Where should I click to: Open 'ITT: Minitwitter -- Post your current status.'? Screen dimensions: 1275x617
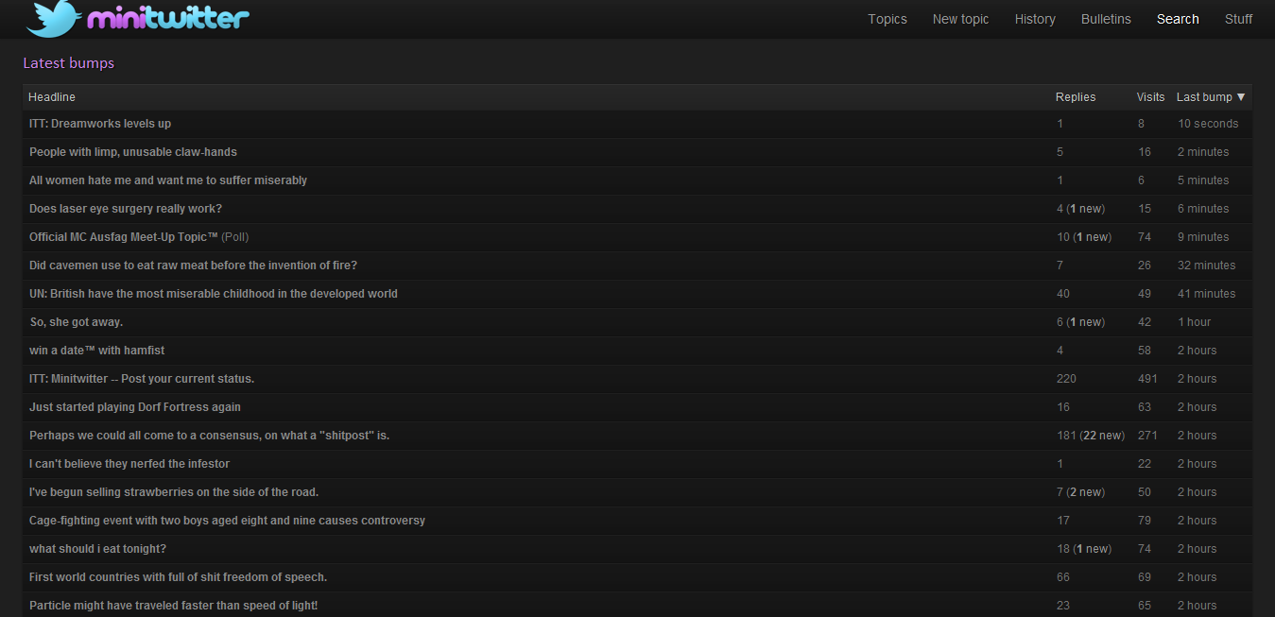coord(142,379)
